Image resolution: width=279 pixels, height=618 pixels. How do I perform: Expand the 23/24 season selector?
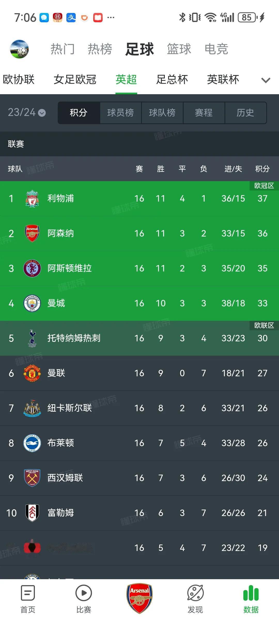point(27,113)
